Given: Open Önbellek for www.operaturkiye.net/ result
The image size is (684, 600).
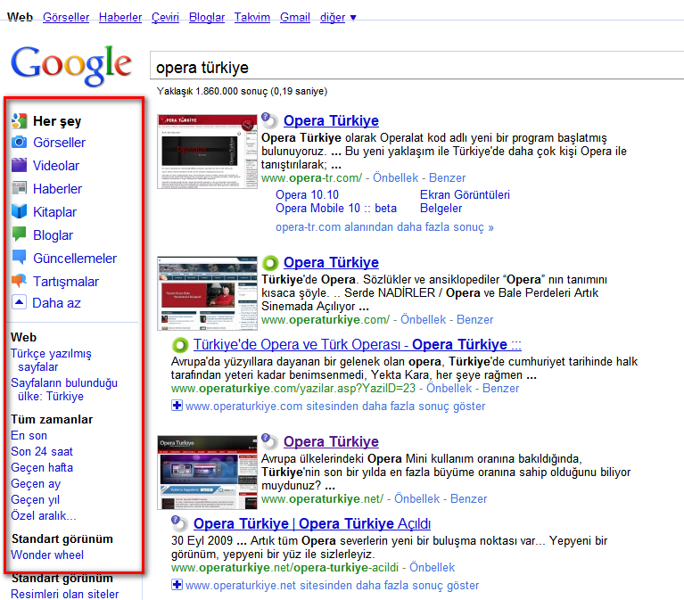Looking at the screenshot, I should (417, 498).
